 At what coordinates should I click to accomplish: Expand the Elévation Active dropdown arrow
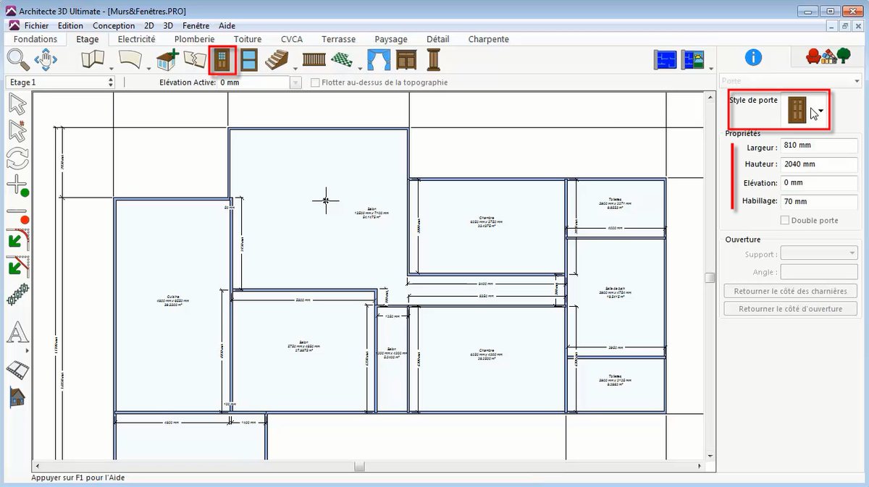tap(295, 82)
